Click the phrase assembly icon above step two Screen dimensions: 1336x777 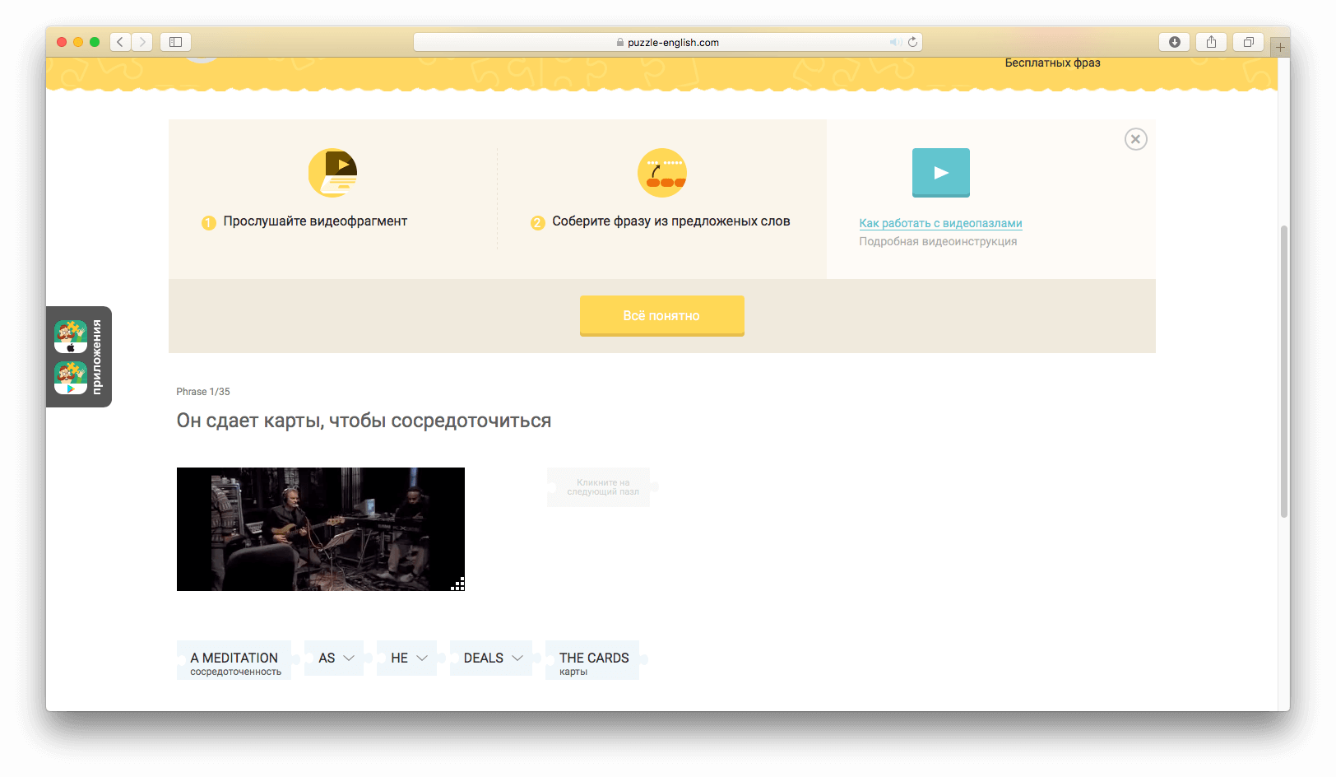(x=662, y=173)
